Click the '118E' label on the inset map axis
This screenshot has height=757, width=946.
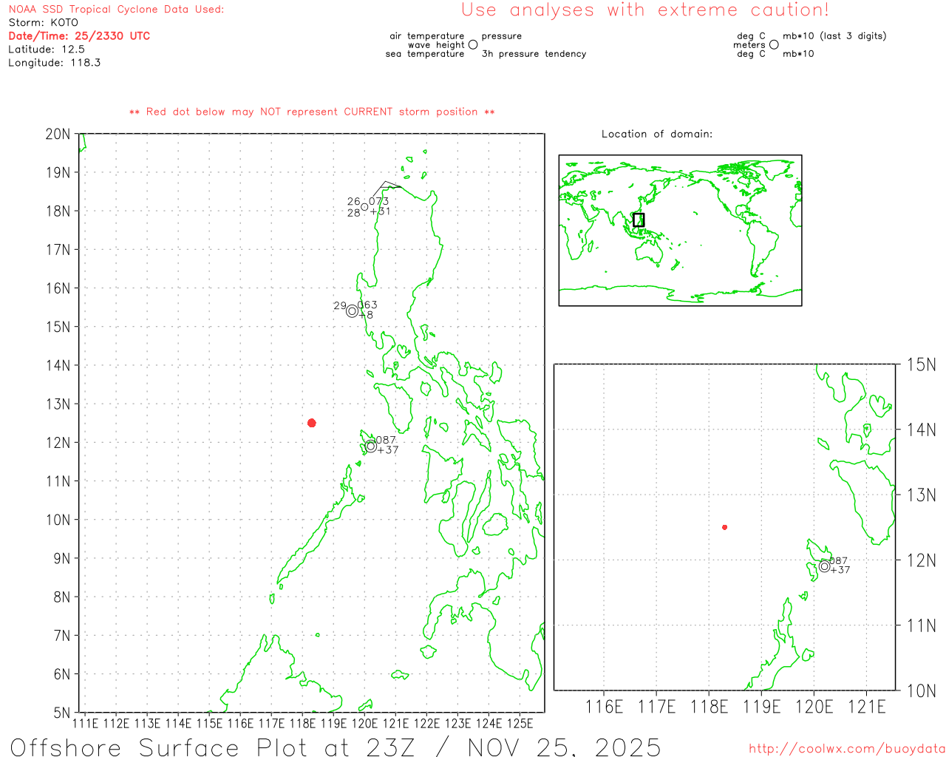click(x=709, y=707)
